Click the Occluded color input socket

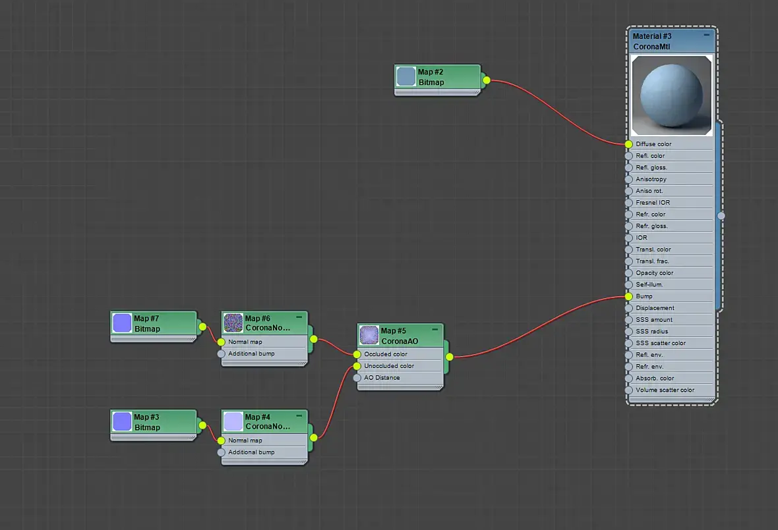(x=357, y=354)
